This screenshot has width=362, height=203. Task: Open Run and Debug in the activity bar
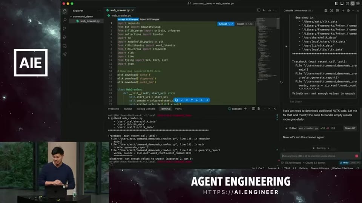point(64,37)
